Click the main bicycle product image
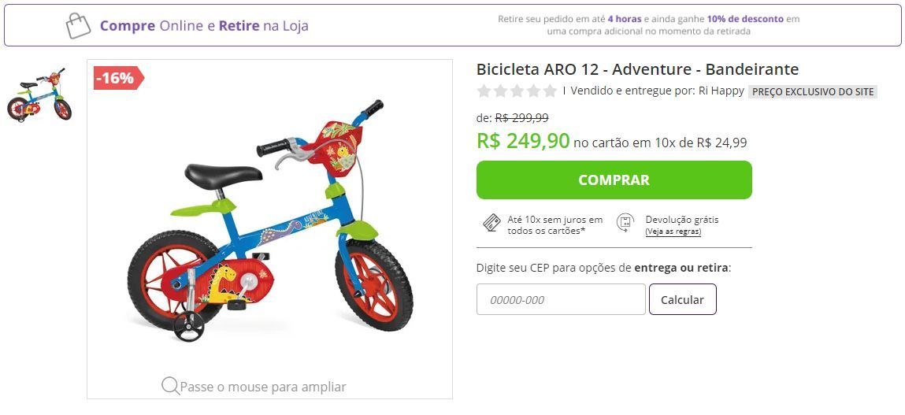Screen dimensions: 905x415 click(270, 222)
